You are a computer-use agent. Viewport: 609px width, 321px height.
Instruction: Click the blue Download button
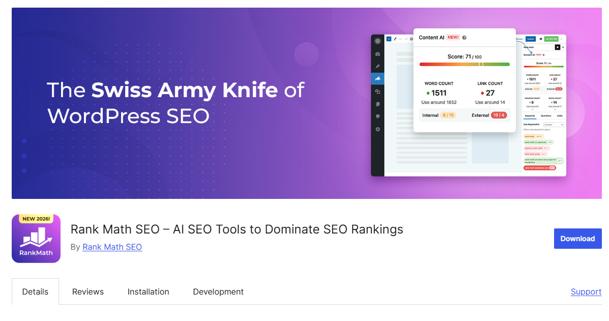pos(577,238)
